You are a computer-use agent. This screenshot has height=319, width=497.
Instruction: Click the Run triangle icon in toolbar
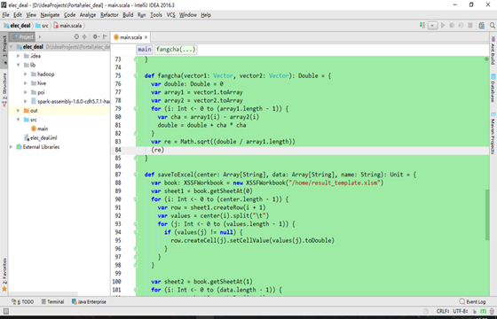coord(443,26)
